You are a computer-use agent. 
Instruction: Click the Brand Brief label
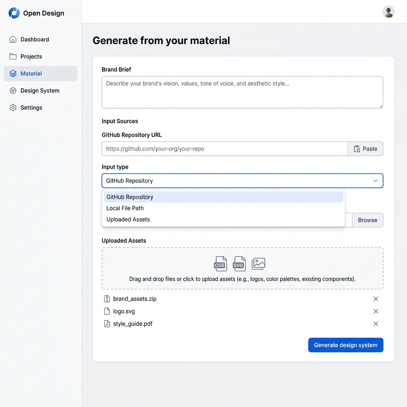116,70
